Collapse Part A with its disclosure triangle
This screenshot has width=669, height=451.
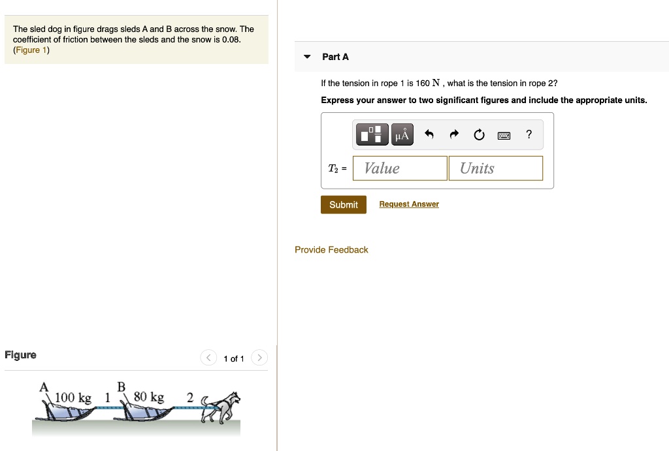coord(307,57)
